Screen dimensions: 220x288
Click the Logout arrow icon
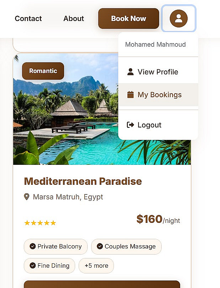click(130, 125)
